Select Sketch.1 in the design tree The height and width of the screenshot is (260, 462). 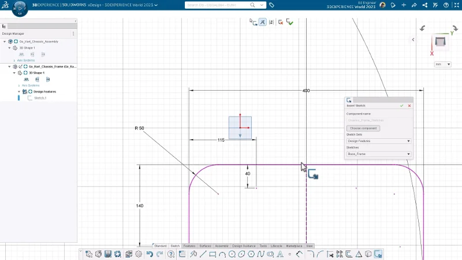click(40, 98)
